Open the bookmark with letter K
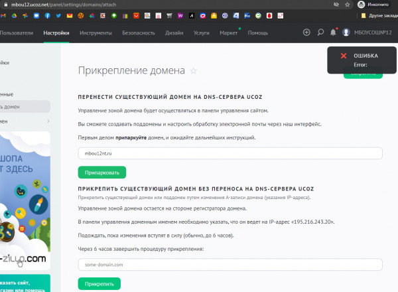 coord(103,16)
